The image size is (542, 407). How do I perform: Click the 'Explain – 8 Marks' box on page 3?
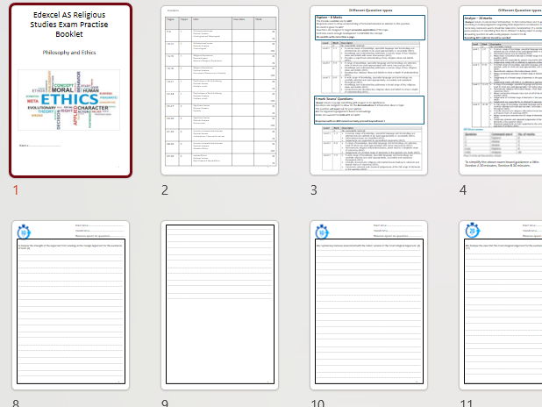point(370,28)
